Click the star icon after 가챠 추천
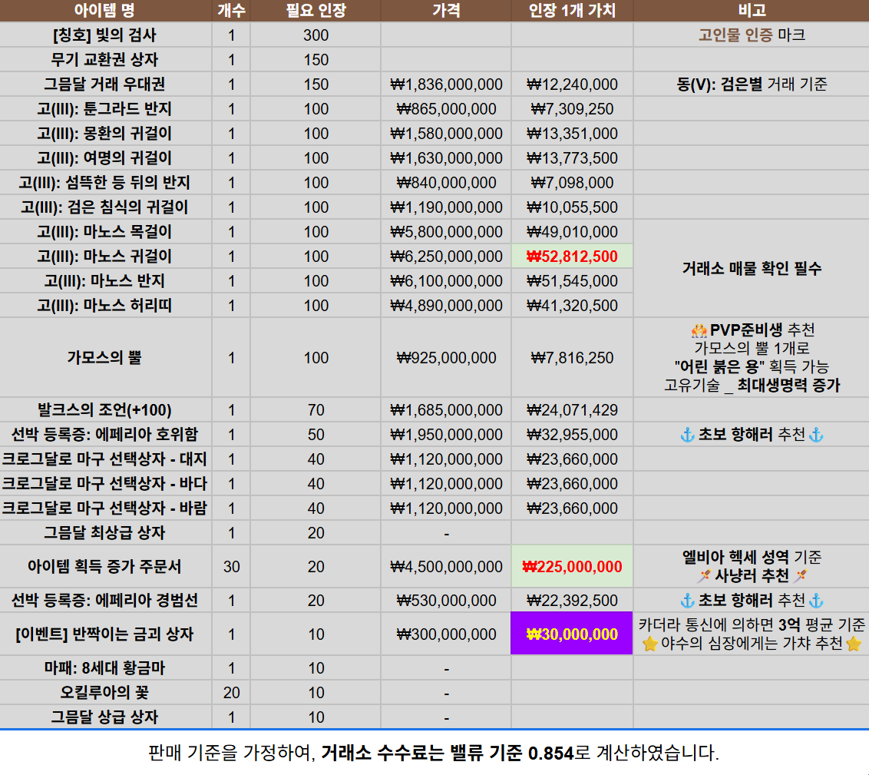Image resolution: width=869 pixels, height=775 pixels. click(x=853, y=644)
